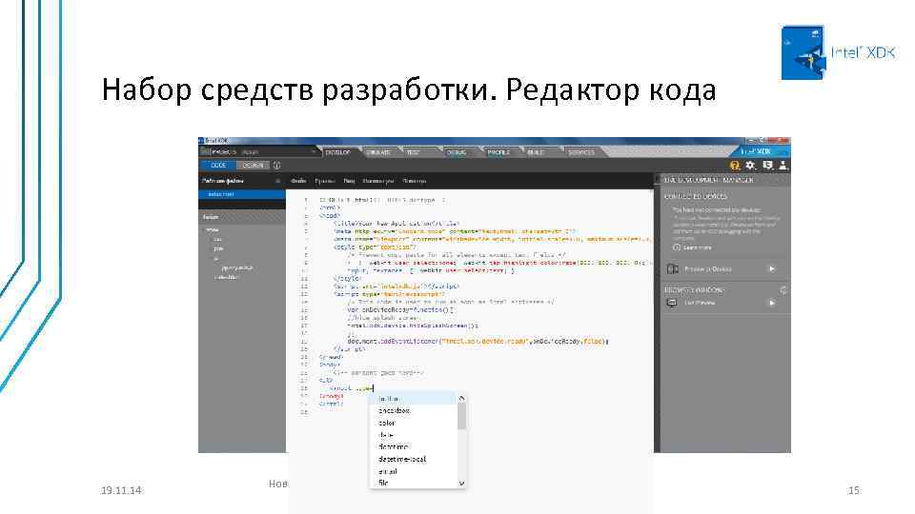Choose 'datetime' from autocomplete list
Screen dimensions: 915x514
click(413, 447)
